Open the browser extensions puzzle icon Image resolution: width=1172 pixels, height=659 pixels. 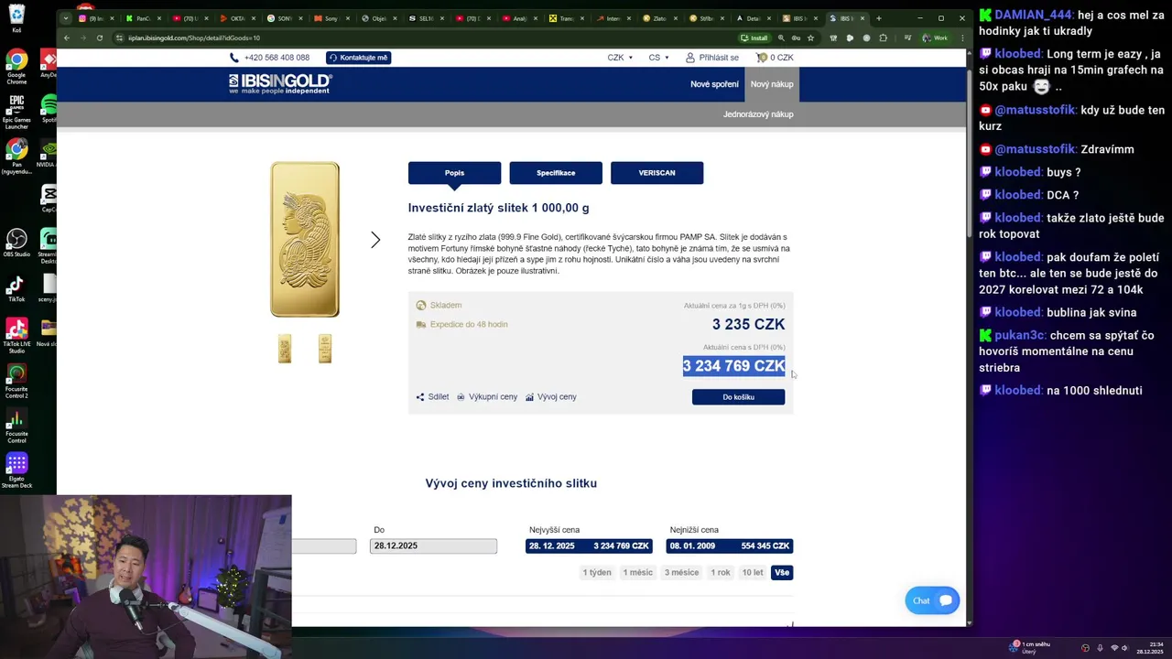click(883, 38)
